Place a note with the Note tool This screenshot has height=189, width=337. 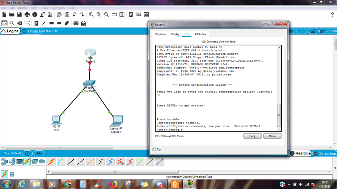(36, 23)
